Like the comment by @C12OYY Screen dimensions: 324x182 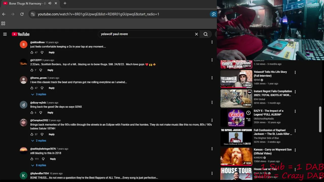pyautogui.click(x=32, y=70)
